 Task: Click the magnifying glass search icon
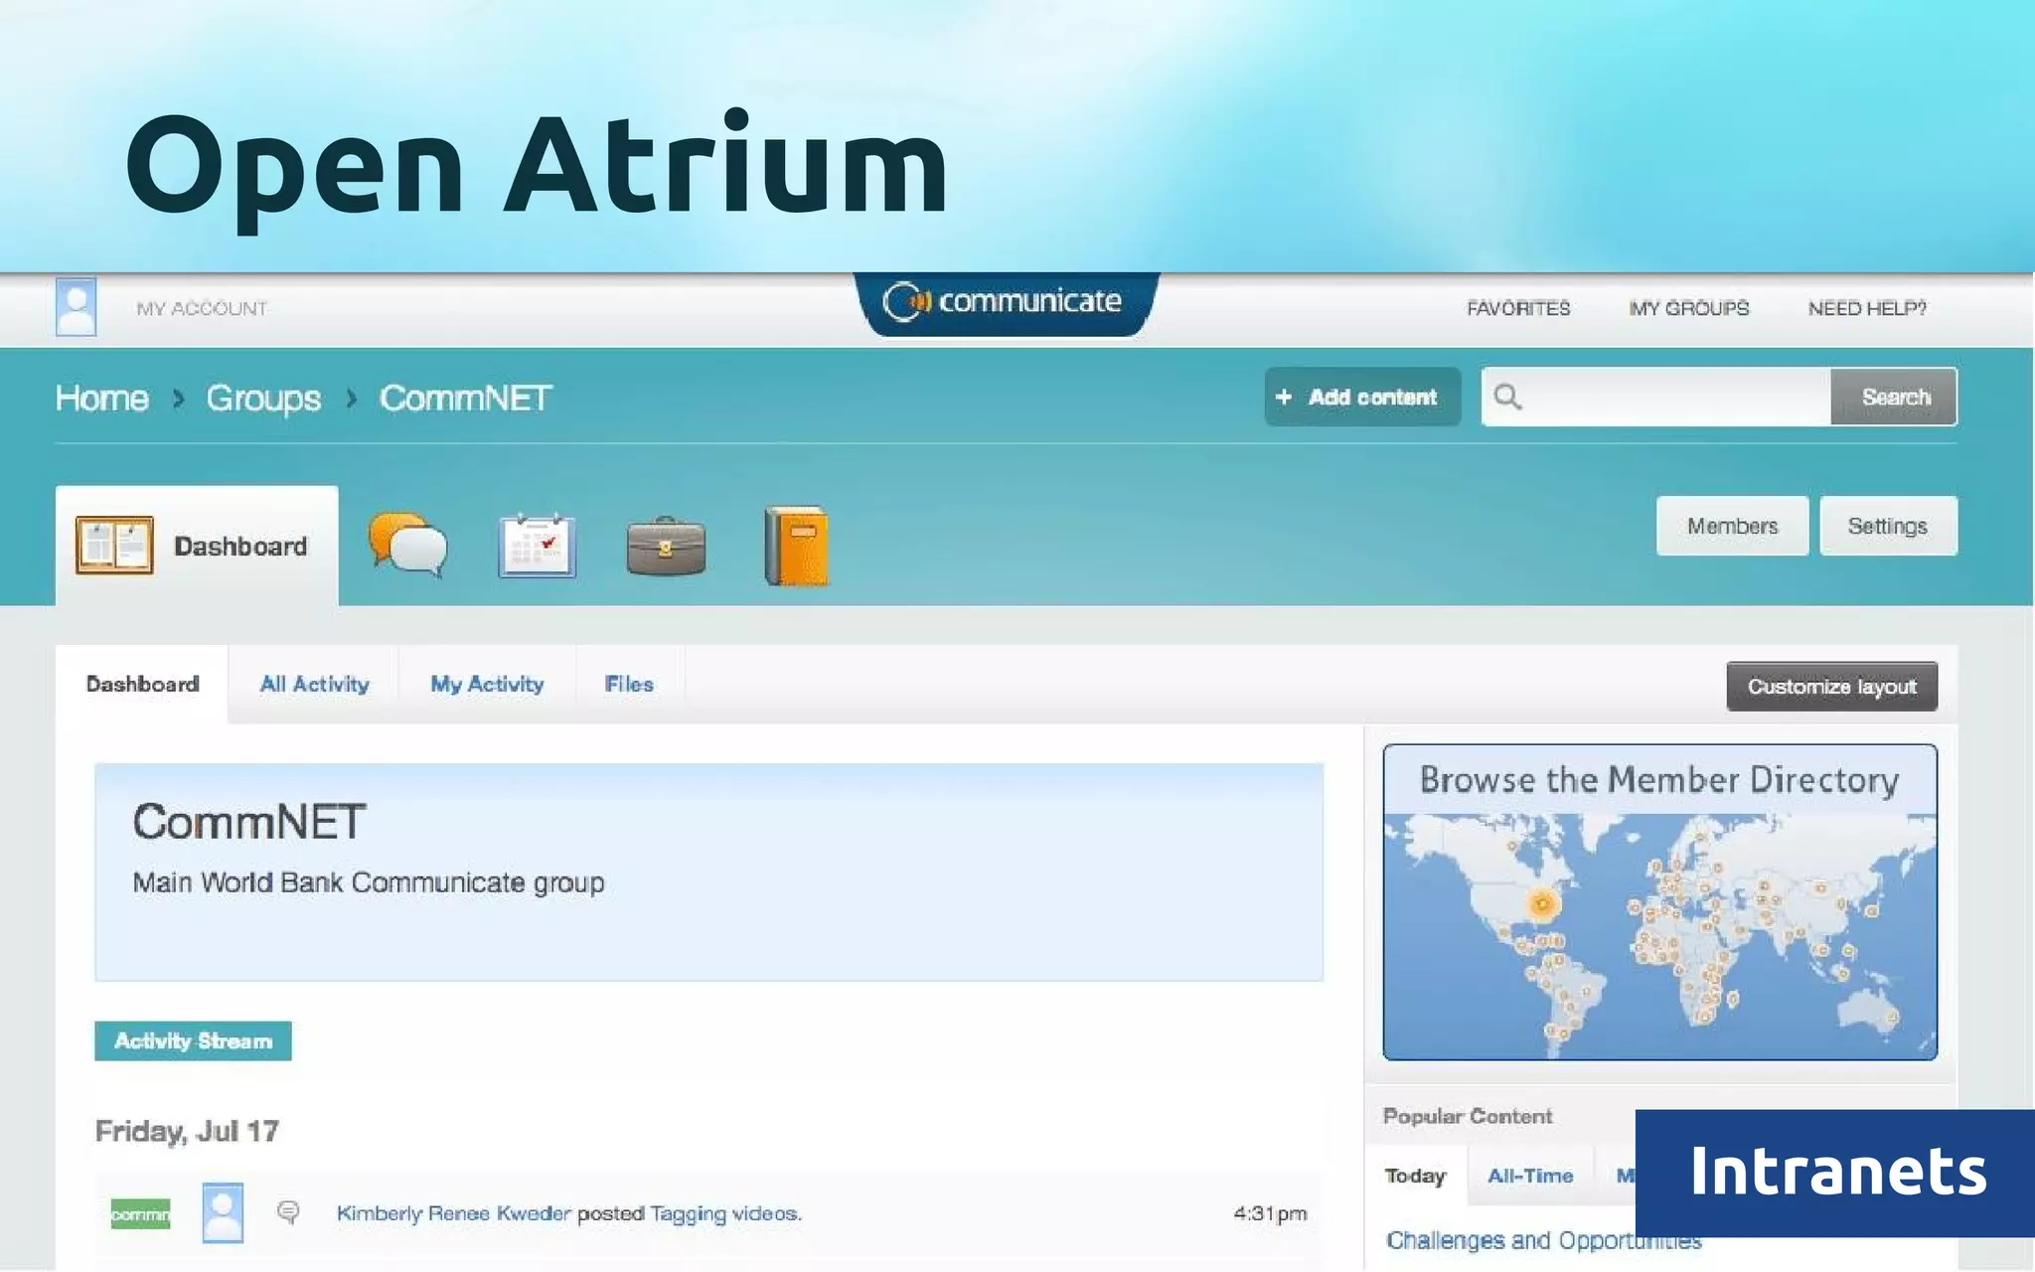[x=1507, y=397]
